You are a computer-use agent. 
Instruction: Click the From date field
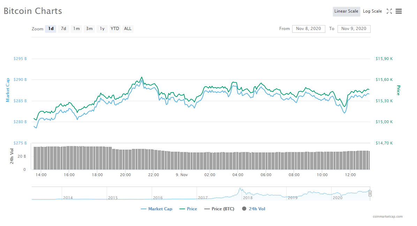(x=308, y=29)
